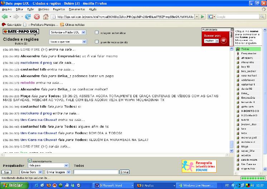The image size is (267, 189).
Task: Click the chat area scroll down arrow
Action: tap(232, 151)
